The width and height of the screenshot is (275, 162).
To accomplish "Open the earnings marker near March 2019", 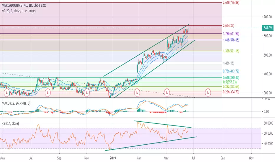I will [x=137, y=92].
